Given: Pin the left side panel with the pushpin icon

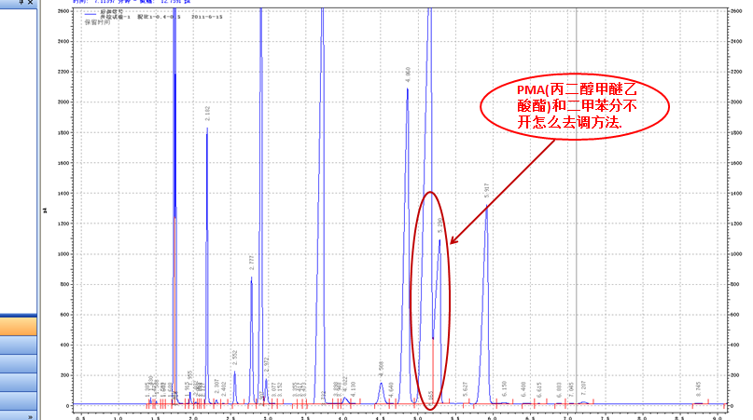Looking at the screenshot, I should click(x=21, y=2).
